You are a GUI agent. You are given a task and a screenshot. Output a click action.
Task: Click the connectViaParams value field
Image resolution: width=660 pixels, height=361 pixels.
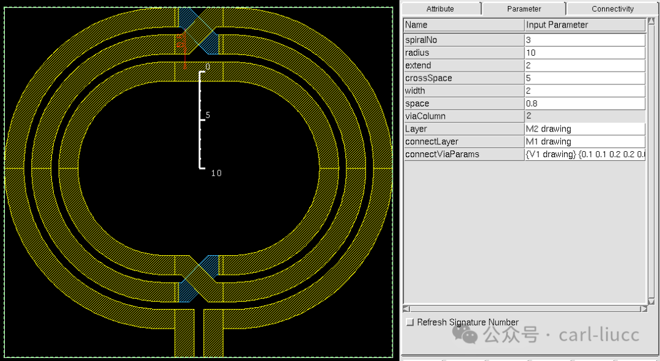point(585,154)
